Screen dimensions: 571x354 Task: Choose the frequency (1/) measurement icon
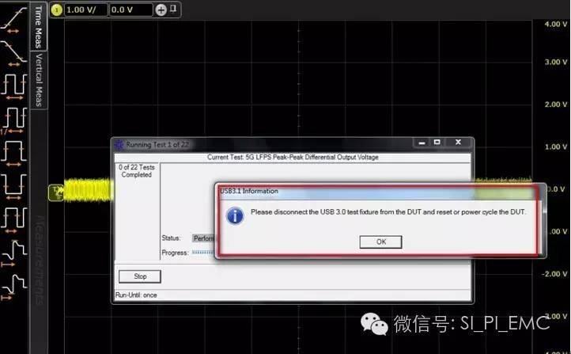(13, 120)
